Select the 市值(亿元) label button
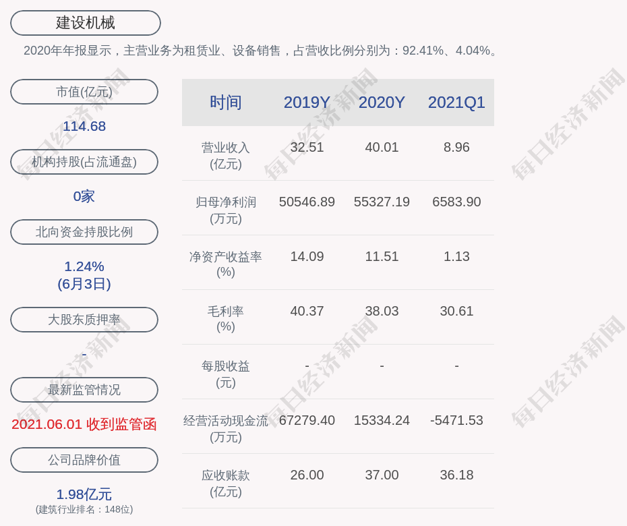The image size is (627, 526). (84, 92)
